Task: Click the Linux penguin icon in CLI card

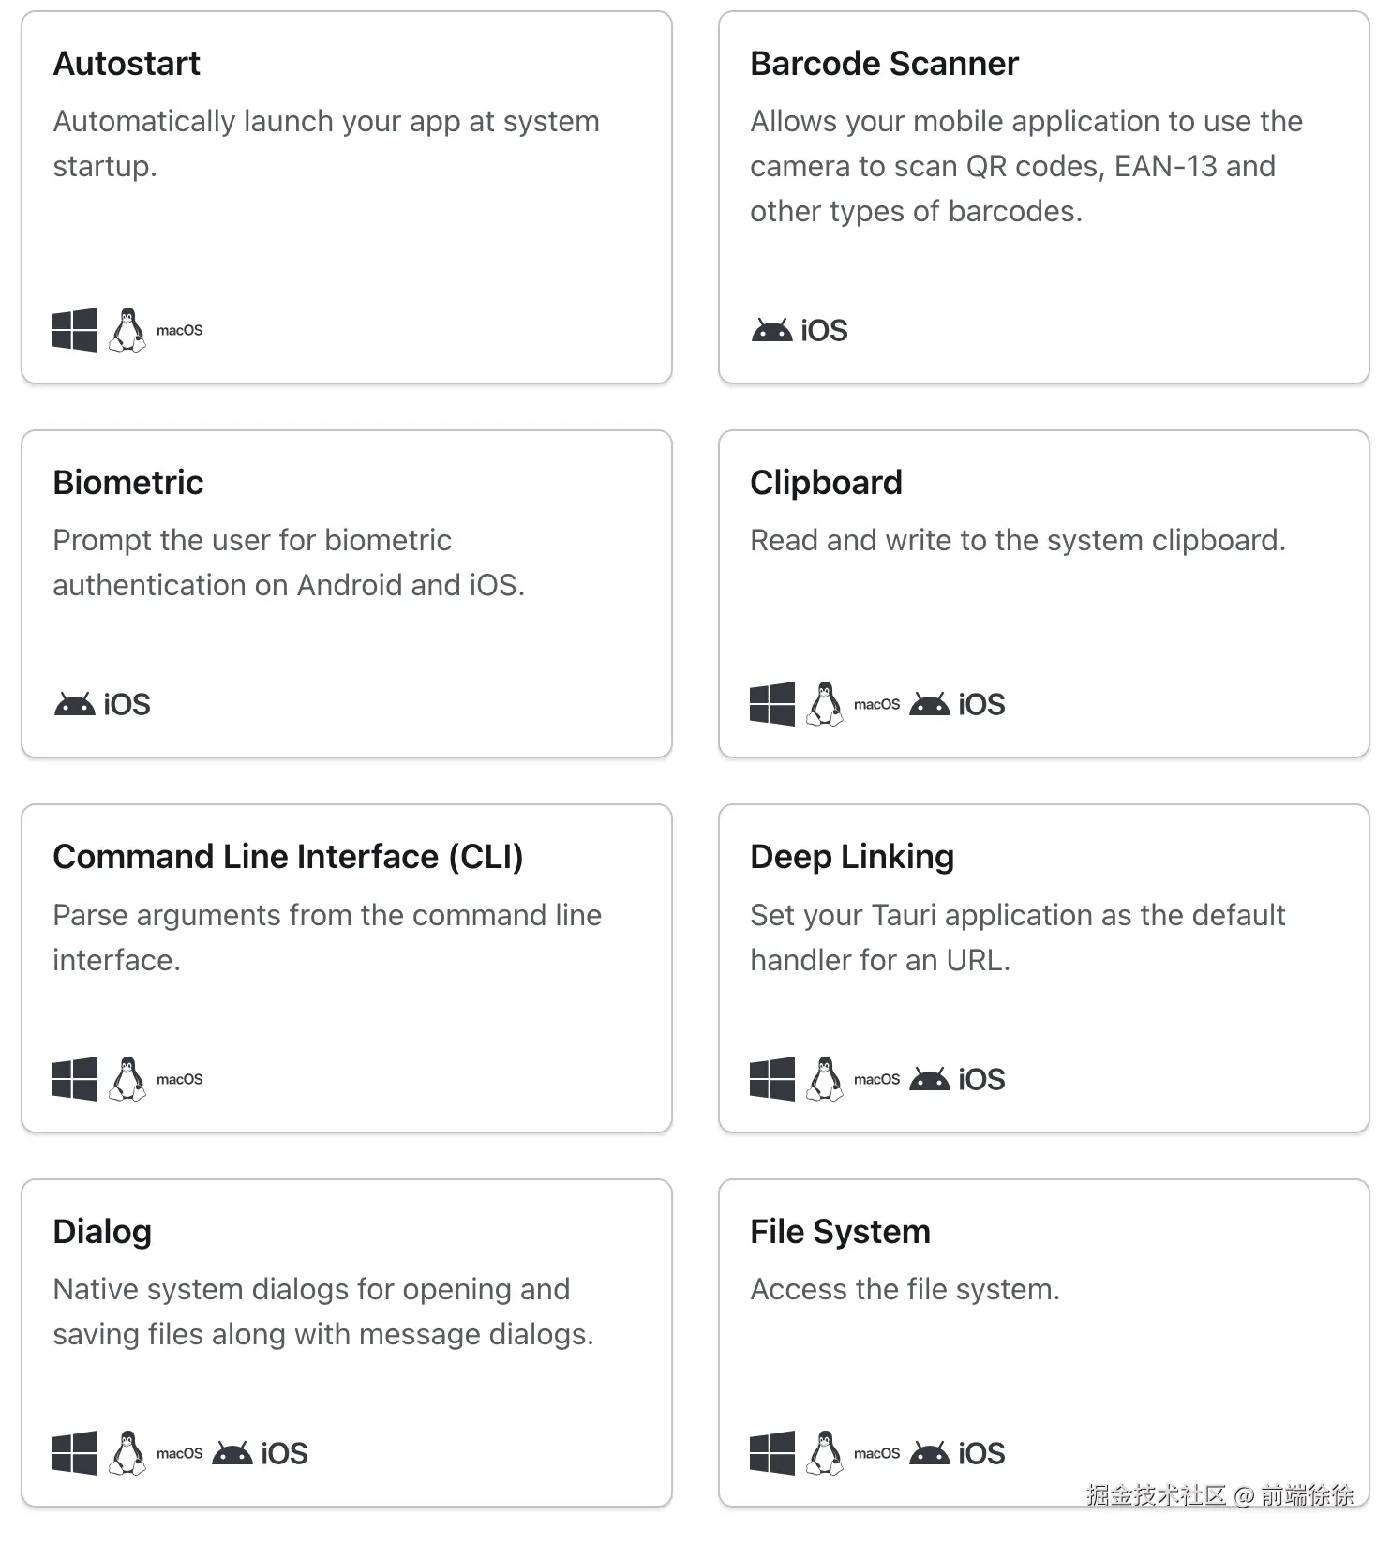Action: coord(127,1079)
